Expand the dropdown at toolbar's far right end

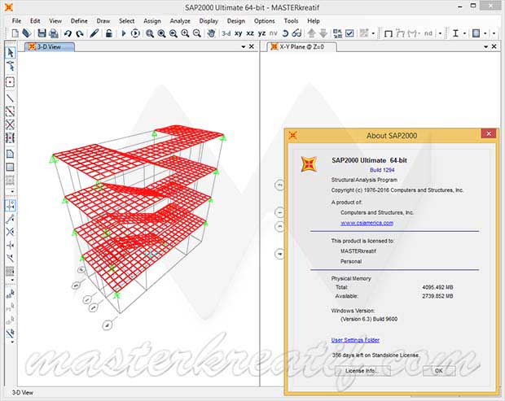click(x=494, y=33)
